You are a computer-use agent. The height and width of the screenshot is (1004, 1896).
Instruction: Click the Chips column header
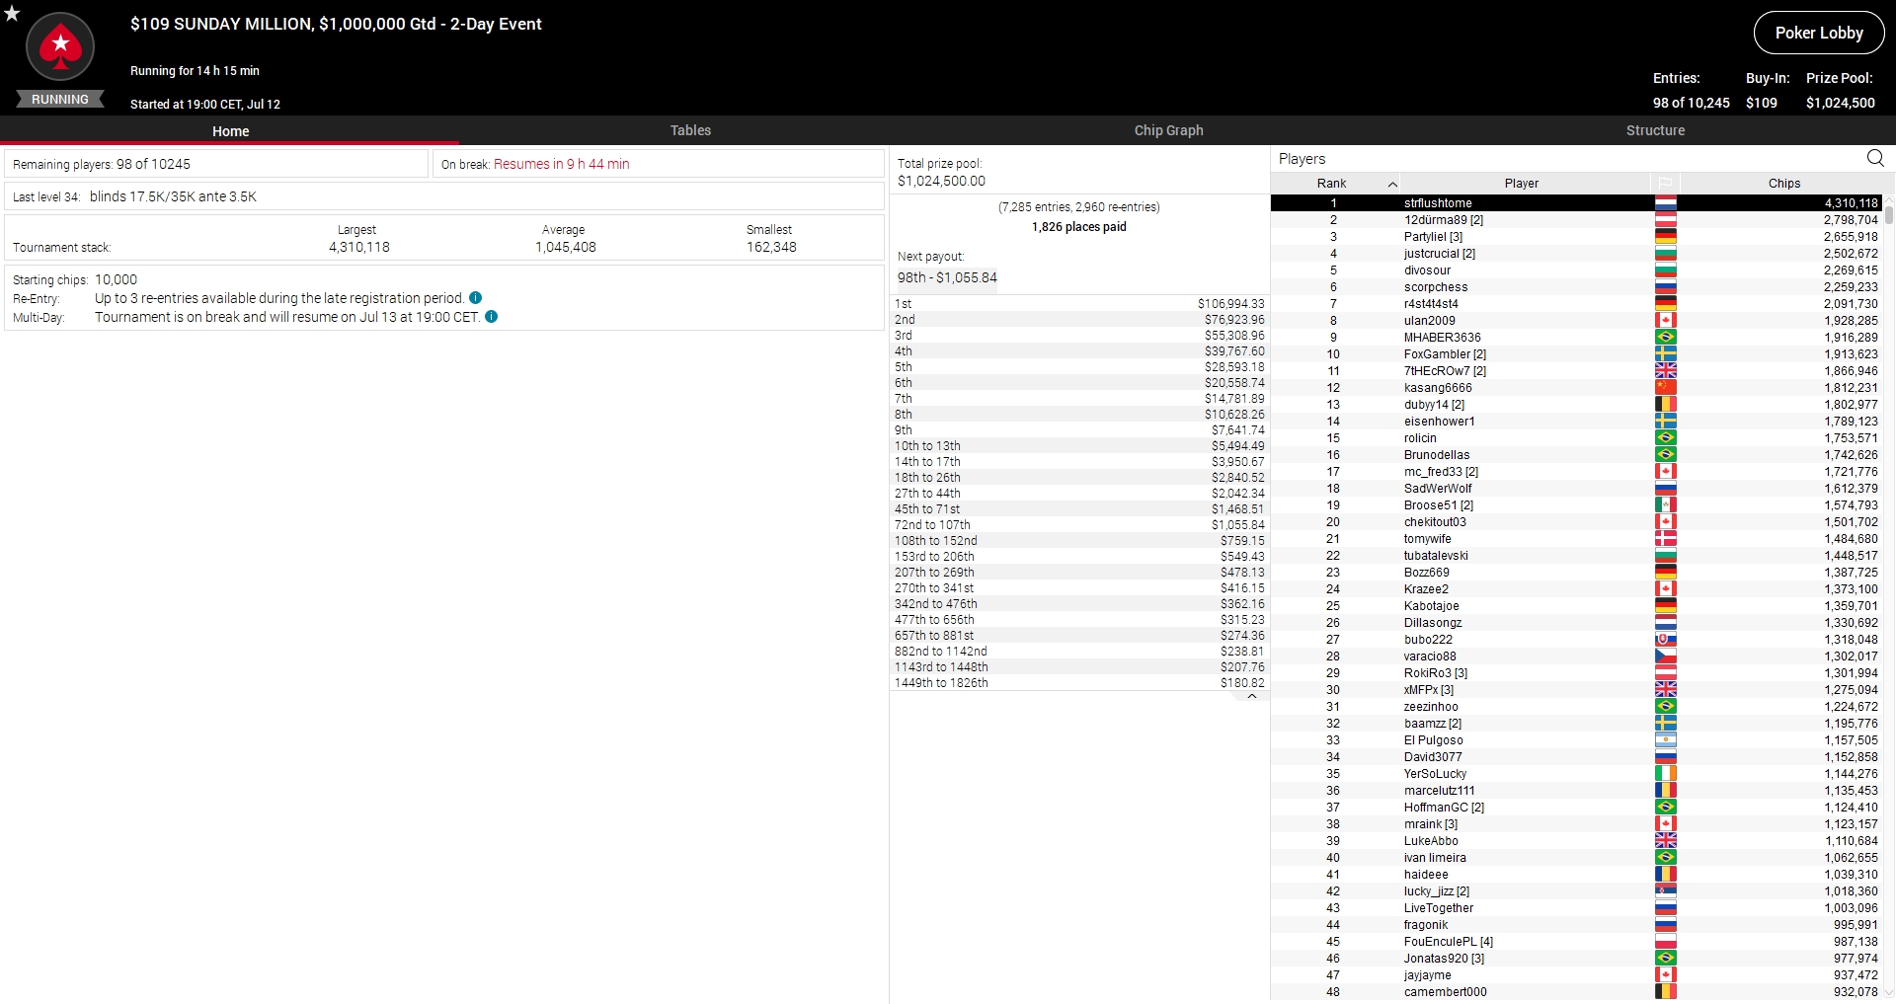tap(1783, 183)
